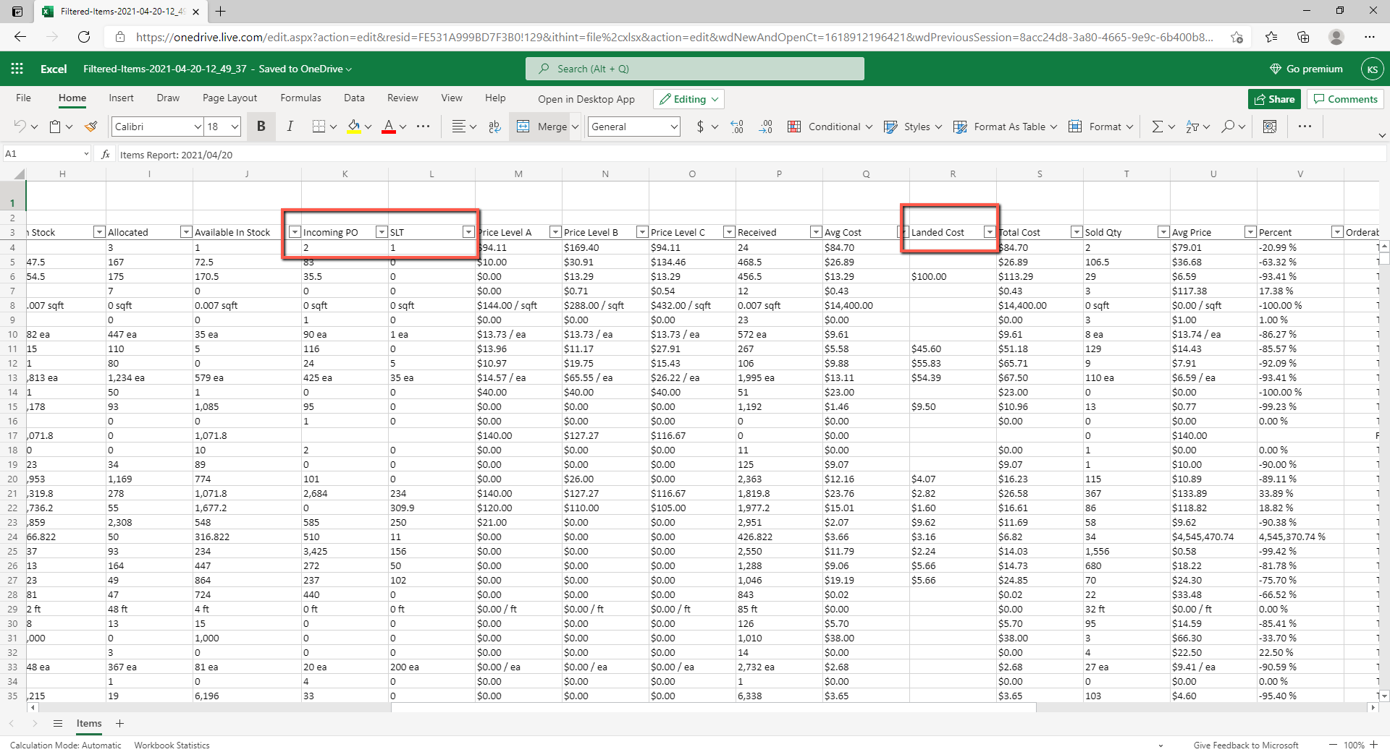Switch to the Page Layout tab
Viewport: 1390px width, 752px height.
(229, 98)
